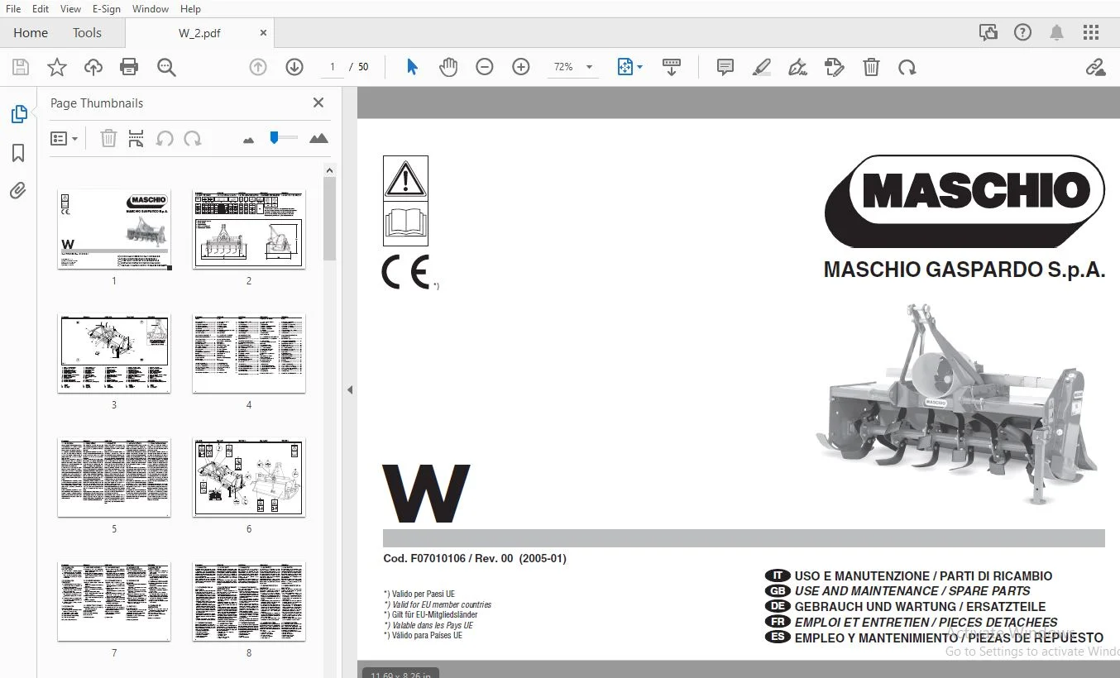Viewport: 1120px width, 678px height.
Task: Select the W_2.pdf document tab
Action: pyautogui.click(x=199, y=33)
